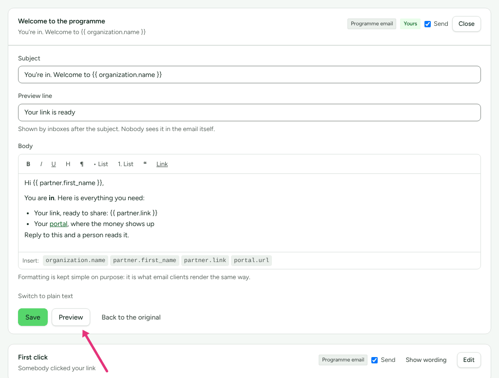Insert partner.link variable chip
The image size is (499, 378).
[x=205, y=260]
